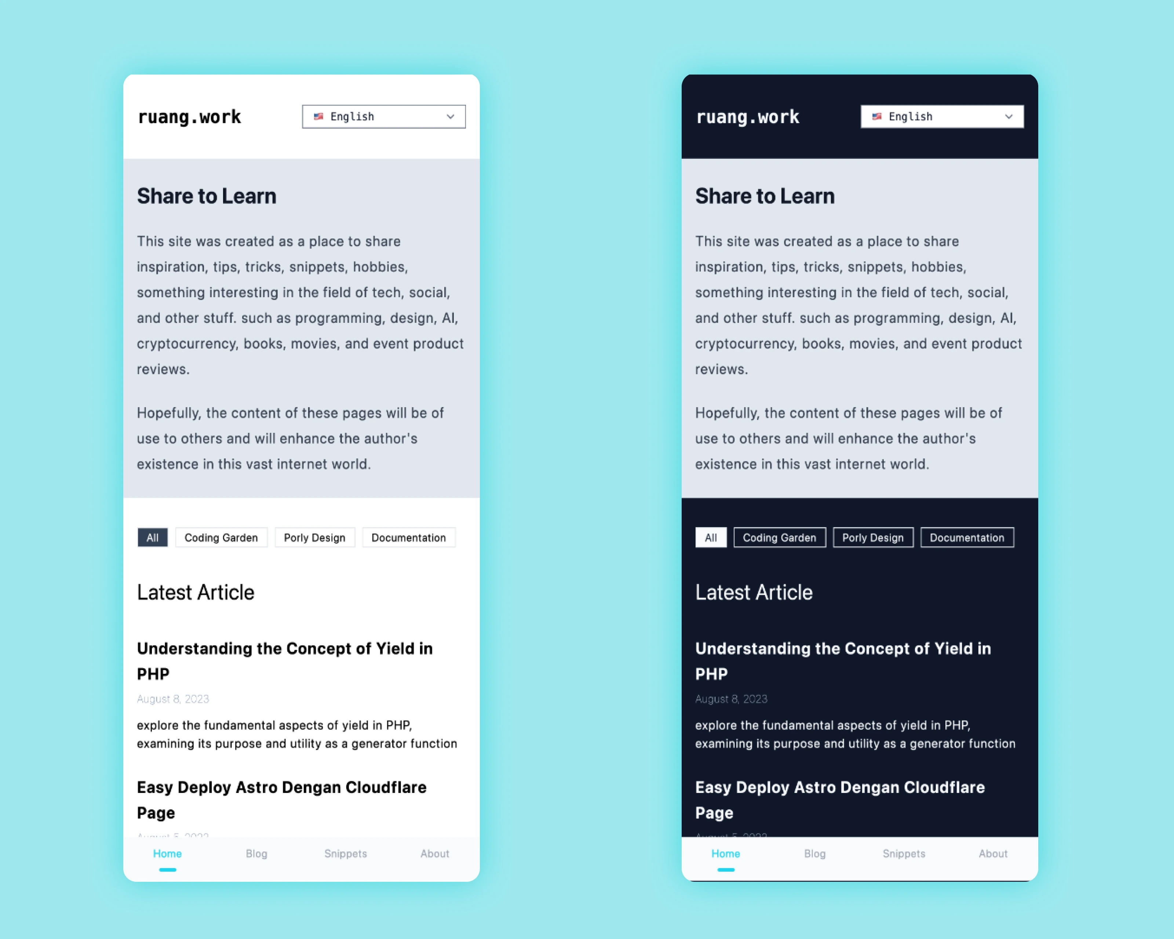Click the About icon in bottom navigation
Image resolution: width=1174 pixels, height=939 pixels.
click(x=434, y=854)
